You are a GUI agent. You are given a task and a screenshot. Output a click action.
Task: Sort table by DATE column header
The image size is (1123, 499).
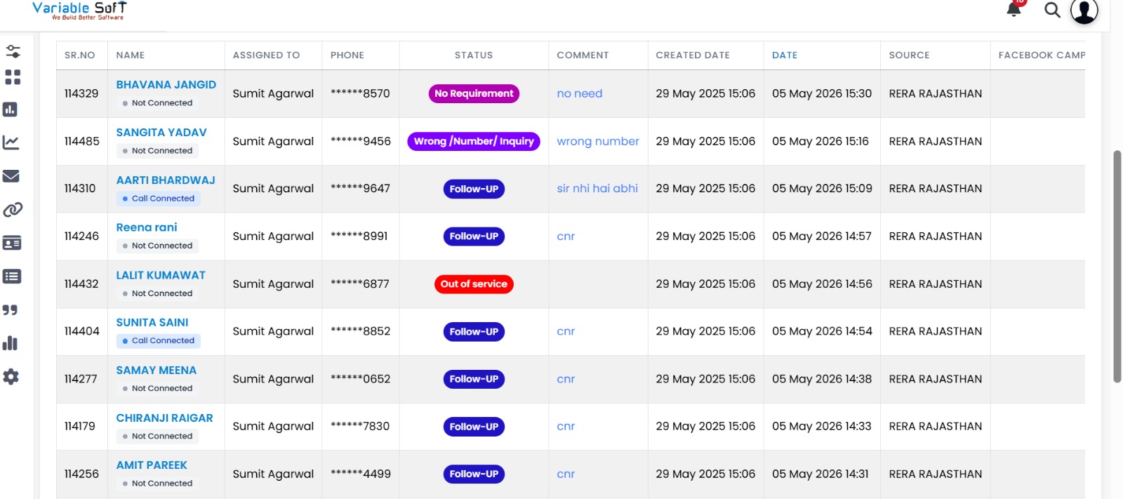click(x=785, y=55)
